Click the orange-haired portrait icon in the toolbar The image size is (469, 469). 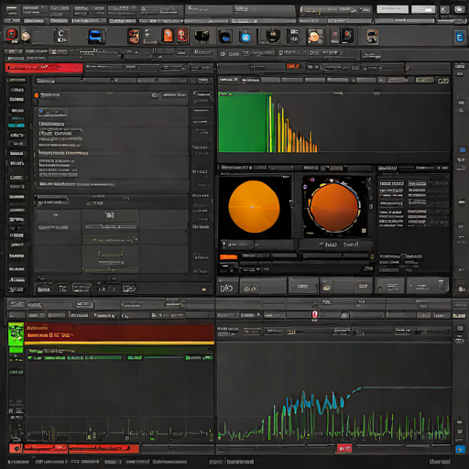tap(315, 37)
